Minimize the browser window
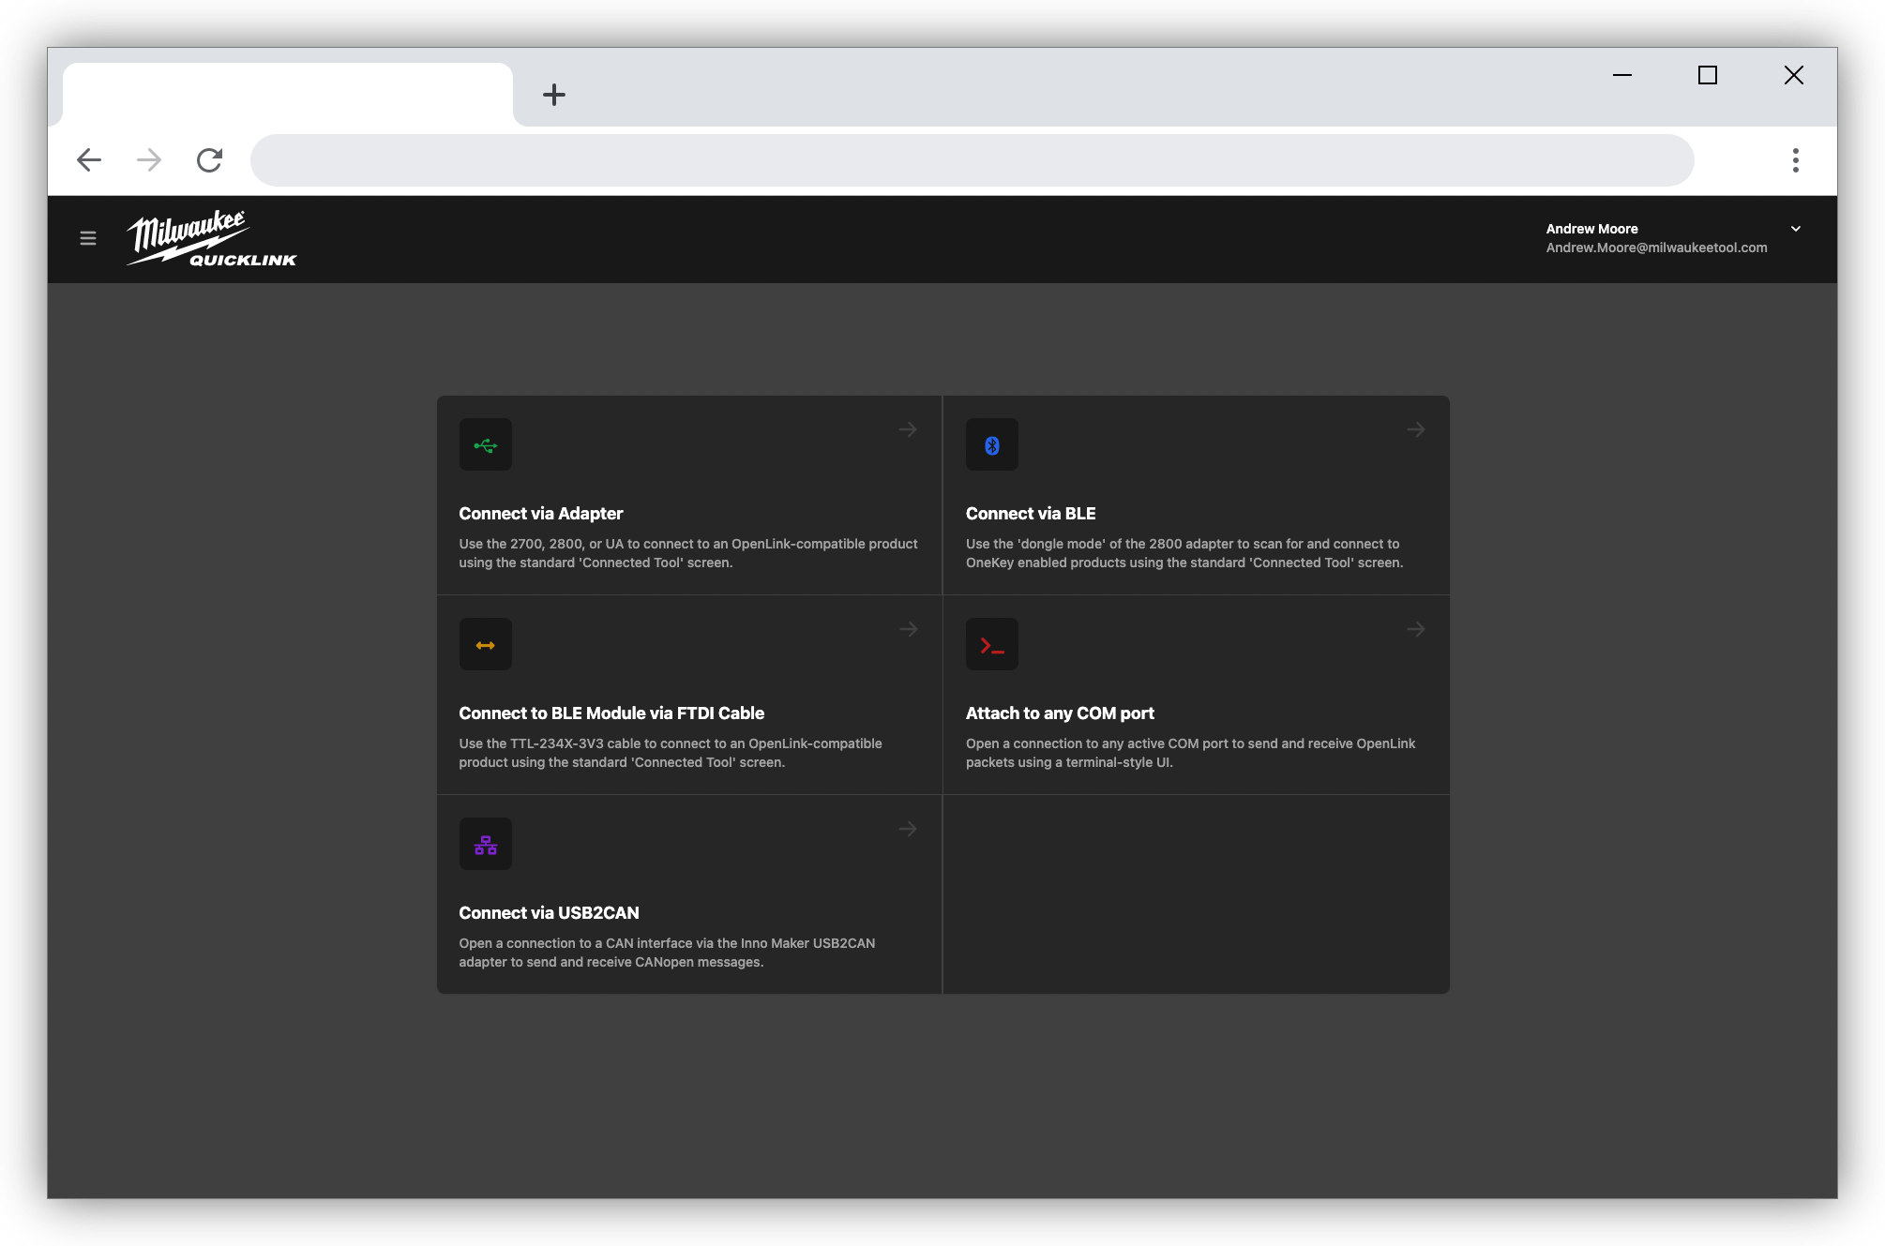Viewport: 1885px width, 1246px height. (1622, 75)
